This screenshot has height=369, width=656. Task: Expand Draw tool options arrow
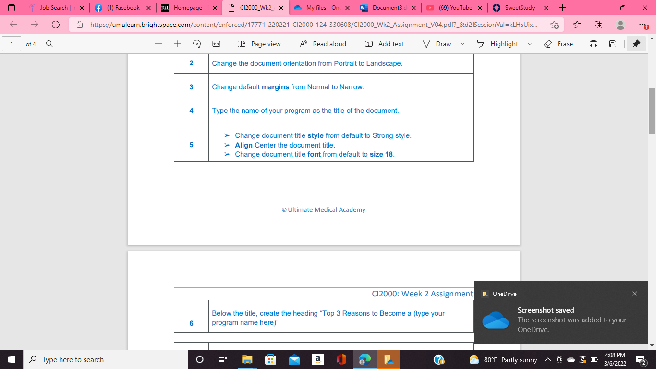pyautogui.click(x=462, y=44)
